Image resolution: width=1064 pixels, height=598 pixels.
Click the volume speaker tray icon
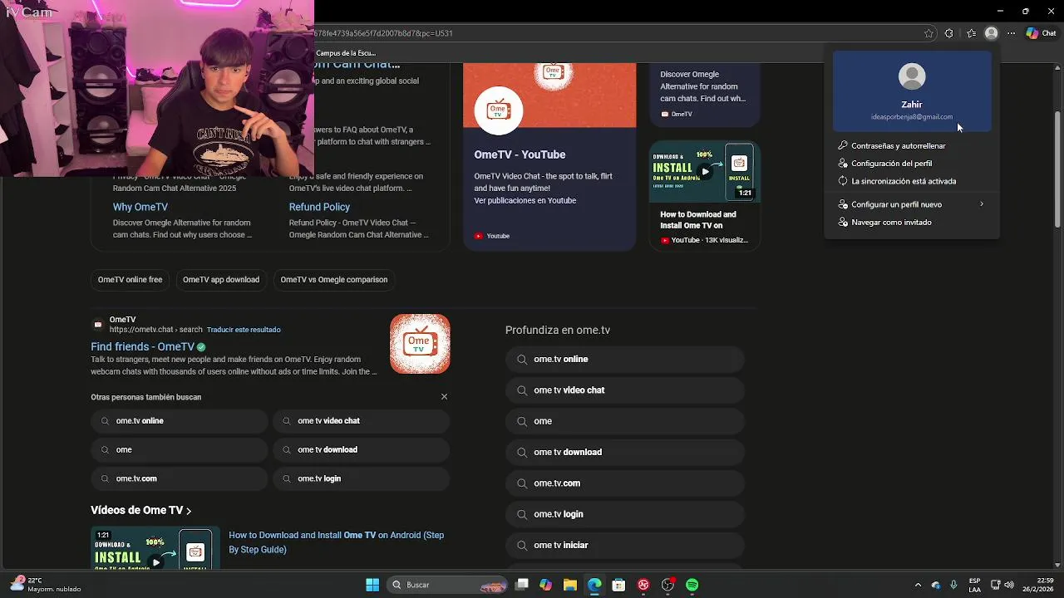1009,585
